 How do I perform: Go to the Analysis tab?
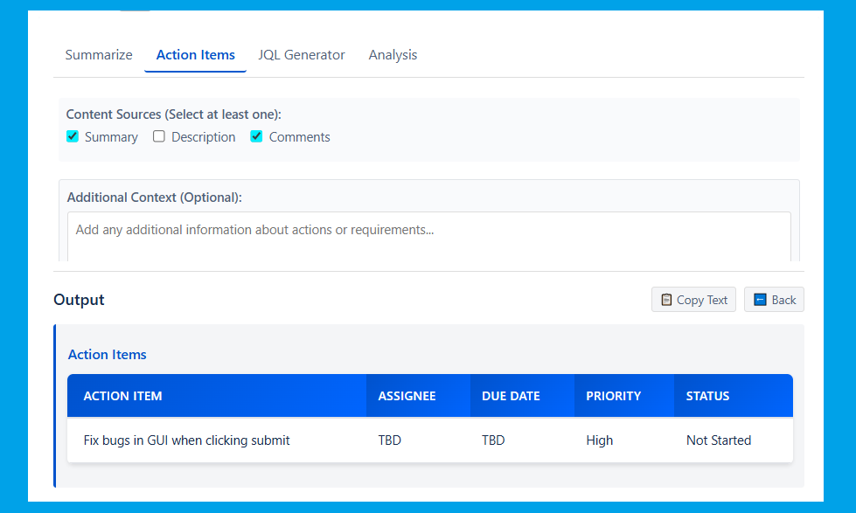pos(393,55)
